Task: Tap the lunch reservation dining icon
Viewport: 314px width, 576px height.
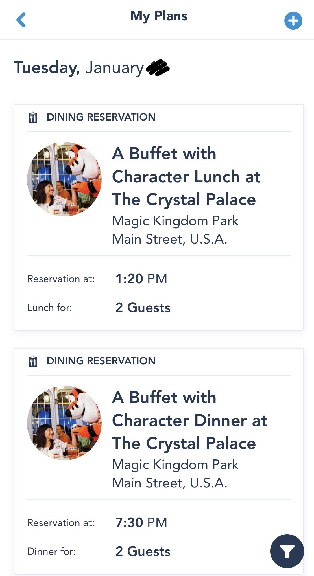Action: pyautogui.click(x=33, y=117)
